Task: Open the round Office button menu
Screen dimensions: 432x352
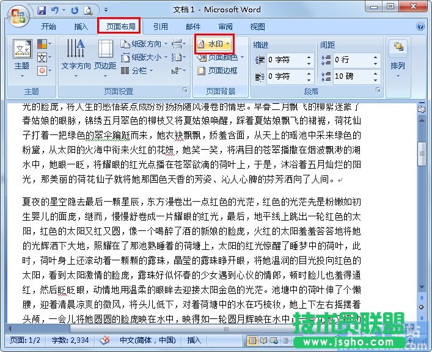Action: pos(18,15)
